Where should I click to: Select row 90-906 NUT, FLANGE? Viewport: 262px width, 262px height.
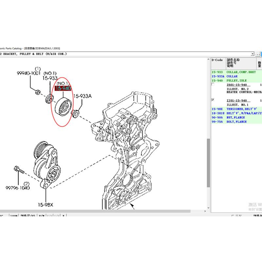(x=236, y=118)
